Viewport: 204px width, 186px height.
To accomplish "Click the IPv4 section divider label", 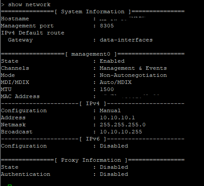I will click(x=93, y=103).
